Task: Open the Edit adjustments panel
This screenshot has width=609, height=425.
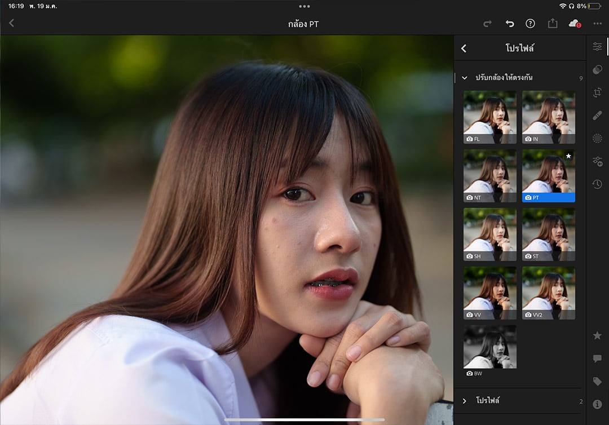Action: [x=597, y=46]
